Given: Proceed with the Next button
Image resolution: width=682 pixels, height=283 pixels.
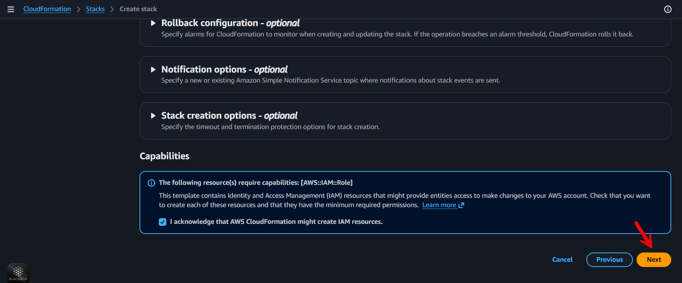Looking at the screenshot, I should 654,260.
